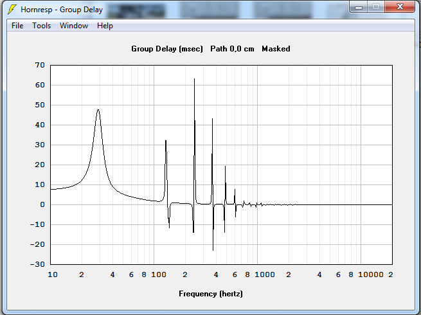Click the tallest spike above 60 msec
This screenshot has height=315, width=421.
point(194,80)
